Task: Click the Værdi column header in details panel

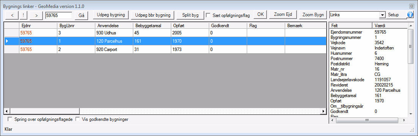Action: pyautogui.click(x=390, y=25)
